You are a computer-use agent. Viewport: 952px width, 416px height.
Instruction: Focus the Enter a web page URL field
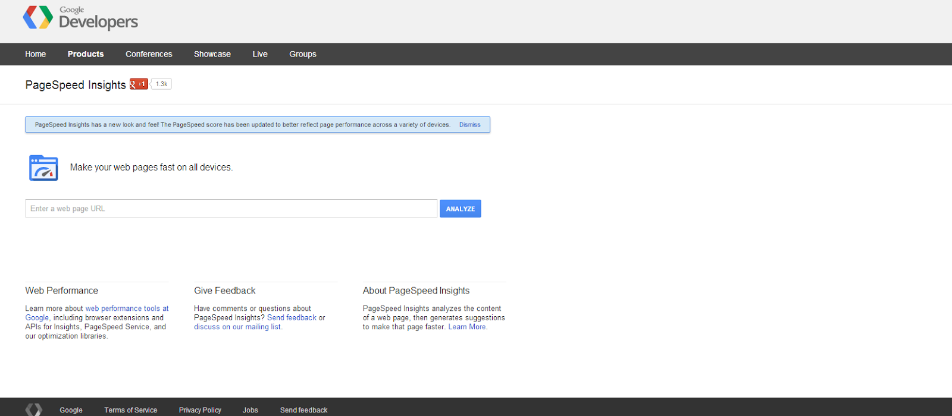pyautogui.click(x=231, y=209)
